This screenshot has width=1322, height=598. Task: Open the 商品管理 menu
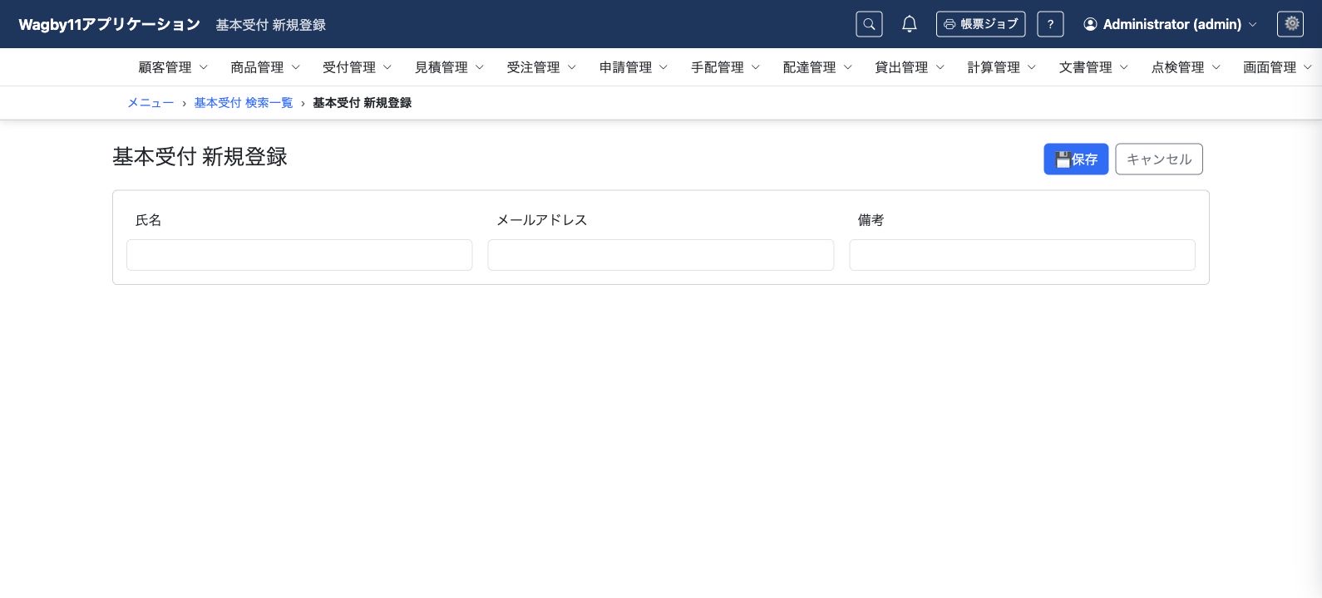pyautogui.click(x=265, y=67)
